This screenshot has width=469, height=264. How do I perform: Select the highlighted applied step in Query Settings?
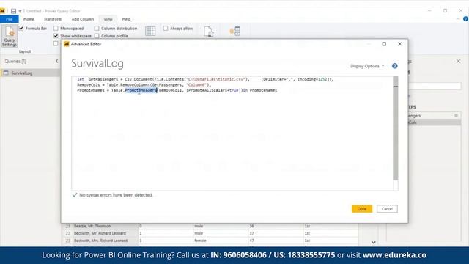click(435, 122)
